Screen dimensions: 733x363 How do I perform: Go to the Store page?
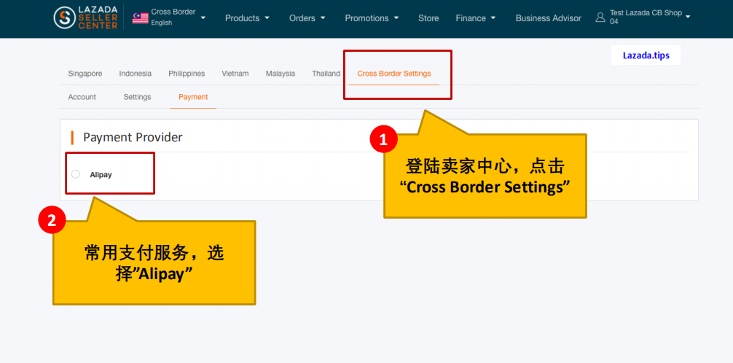click(428, 18)
